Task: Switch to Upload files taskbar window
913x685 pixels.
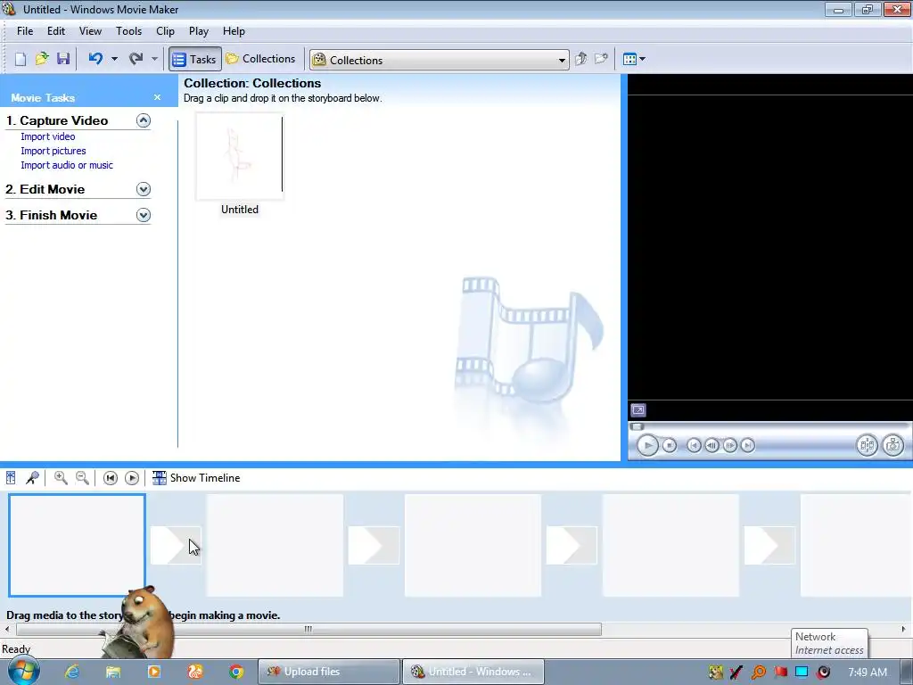Action: click(x=329, y=672)
